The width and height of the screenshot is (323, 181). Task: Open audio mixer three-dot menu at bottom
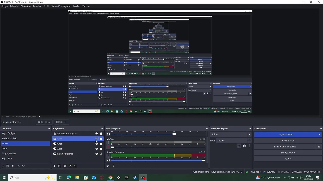[113, 166]
